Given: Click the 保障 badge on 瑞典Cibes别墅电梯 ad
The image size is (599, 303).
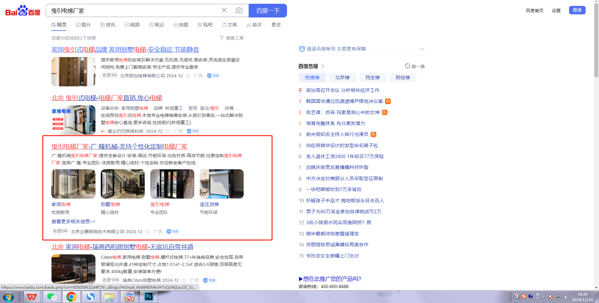Looking at the screenshot, I should coord(210,280).
